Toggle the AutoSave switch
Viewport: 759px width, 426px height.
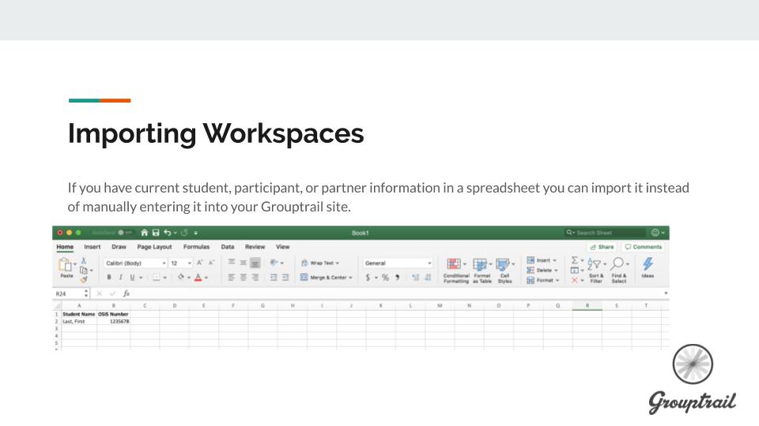pyautogui.click(x=125, y=233)
